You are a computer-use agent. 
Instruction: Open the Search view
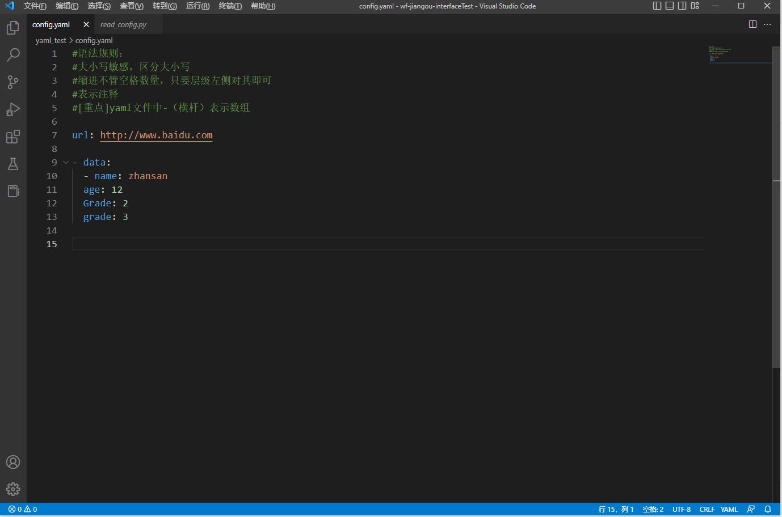13,55
